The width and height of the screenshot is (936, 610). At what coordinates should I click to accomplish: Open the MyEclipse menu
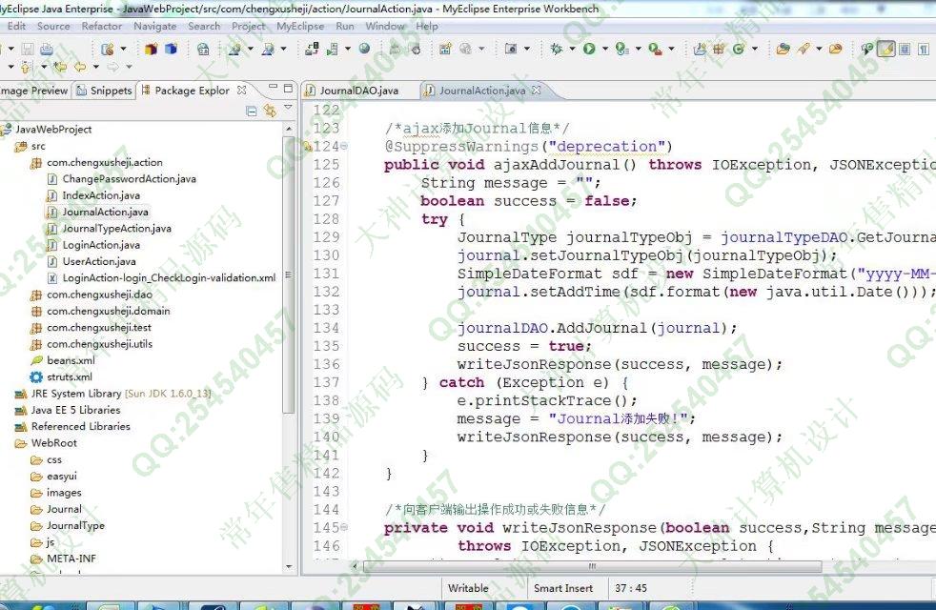(299, 27)
